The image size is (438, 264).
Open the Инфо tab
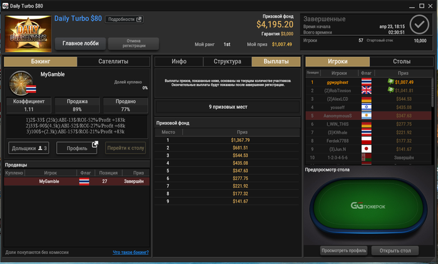(179, 61)
